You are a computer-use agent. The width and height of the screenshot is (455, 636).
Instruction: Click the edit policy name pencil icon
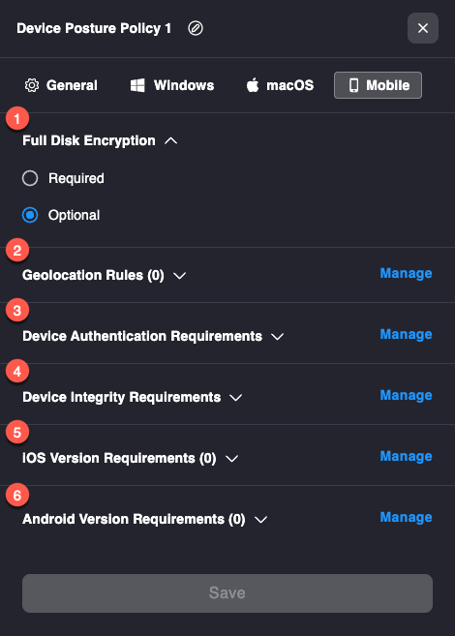pos(196,28)
